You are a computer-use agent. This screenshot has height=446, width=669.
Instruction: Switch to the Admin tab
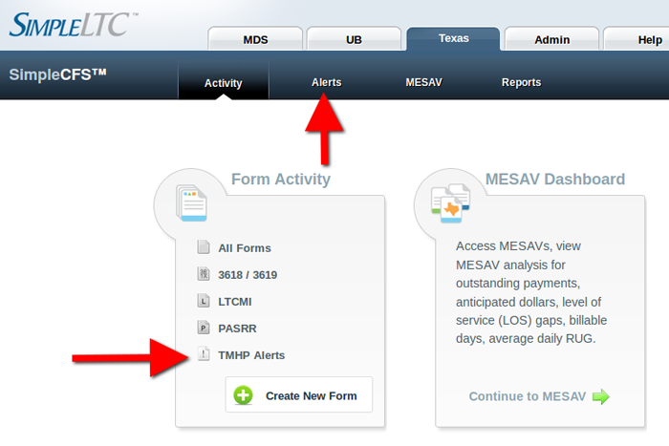(551, 39)
